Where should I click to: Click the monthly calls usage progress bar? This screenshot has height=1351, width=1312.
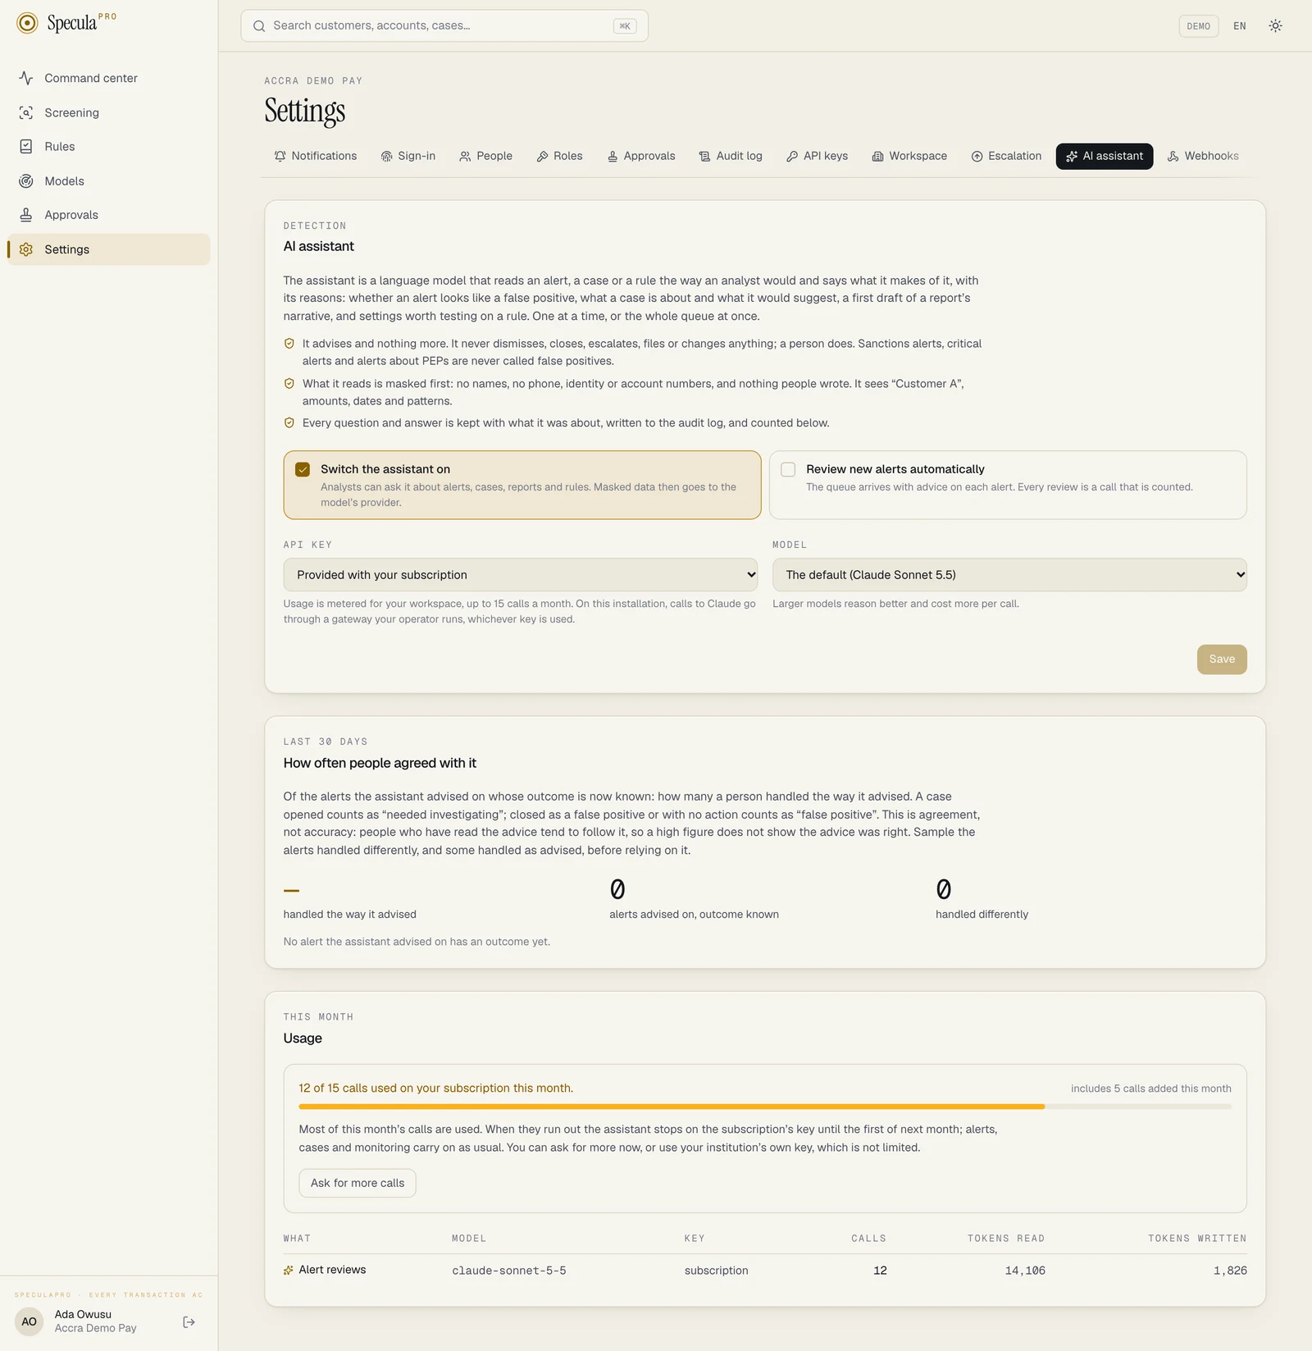(x=765, y=1107)
